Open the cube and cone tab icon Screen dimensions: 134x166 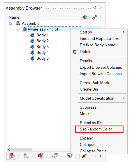[40, 156]
